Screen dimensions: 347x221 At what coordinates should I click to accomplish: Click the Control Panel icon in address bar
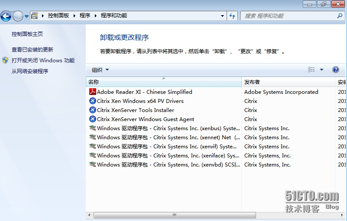(x=34, y=16)
